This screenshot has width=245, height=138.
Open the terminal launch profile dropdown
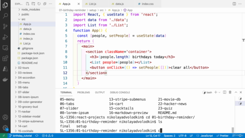point(219,92)
